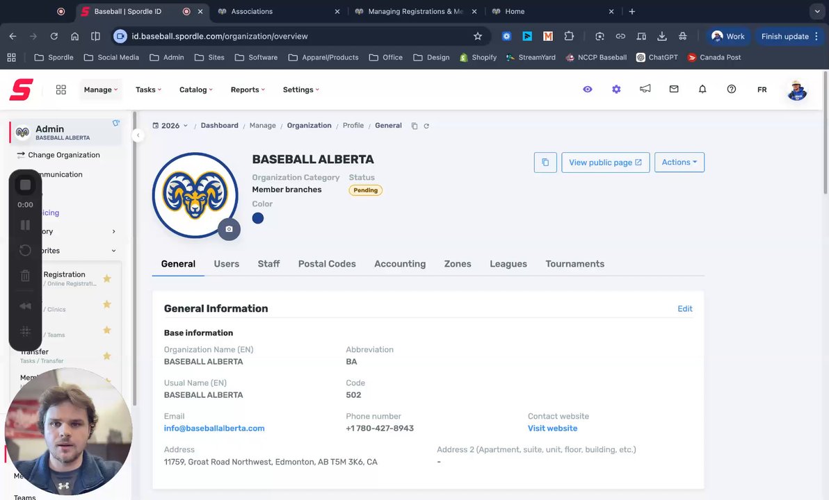Click the blue organization color swatch

point(258,218)
